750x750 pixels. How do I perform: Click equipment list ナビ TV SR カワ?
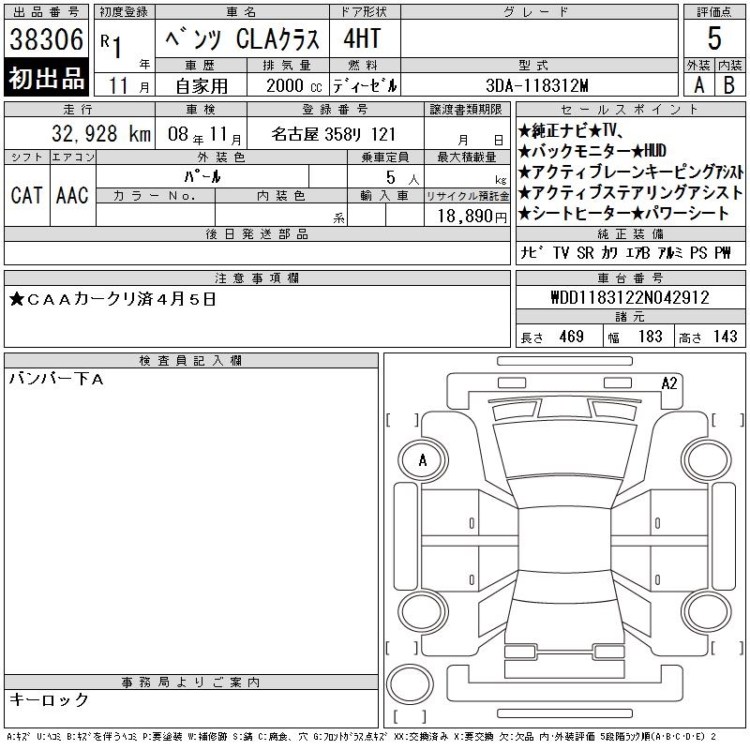(569, 252)
